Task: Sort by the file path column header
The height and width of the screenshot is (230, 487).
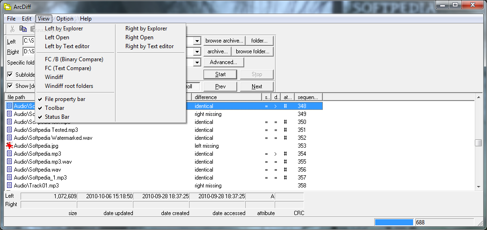Action: 98,97
